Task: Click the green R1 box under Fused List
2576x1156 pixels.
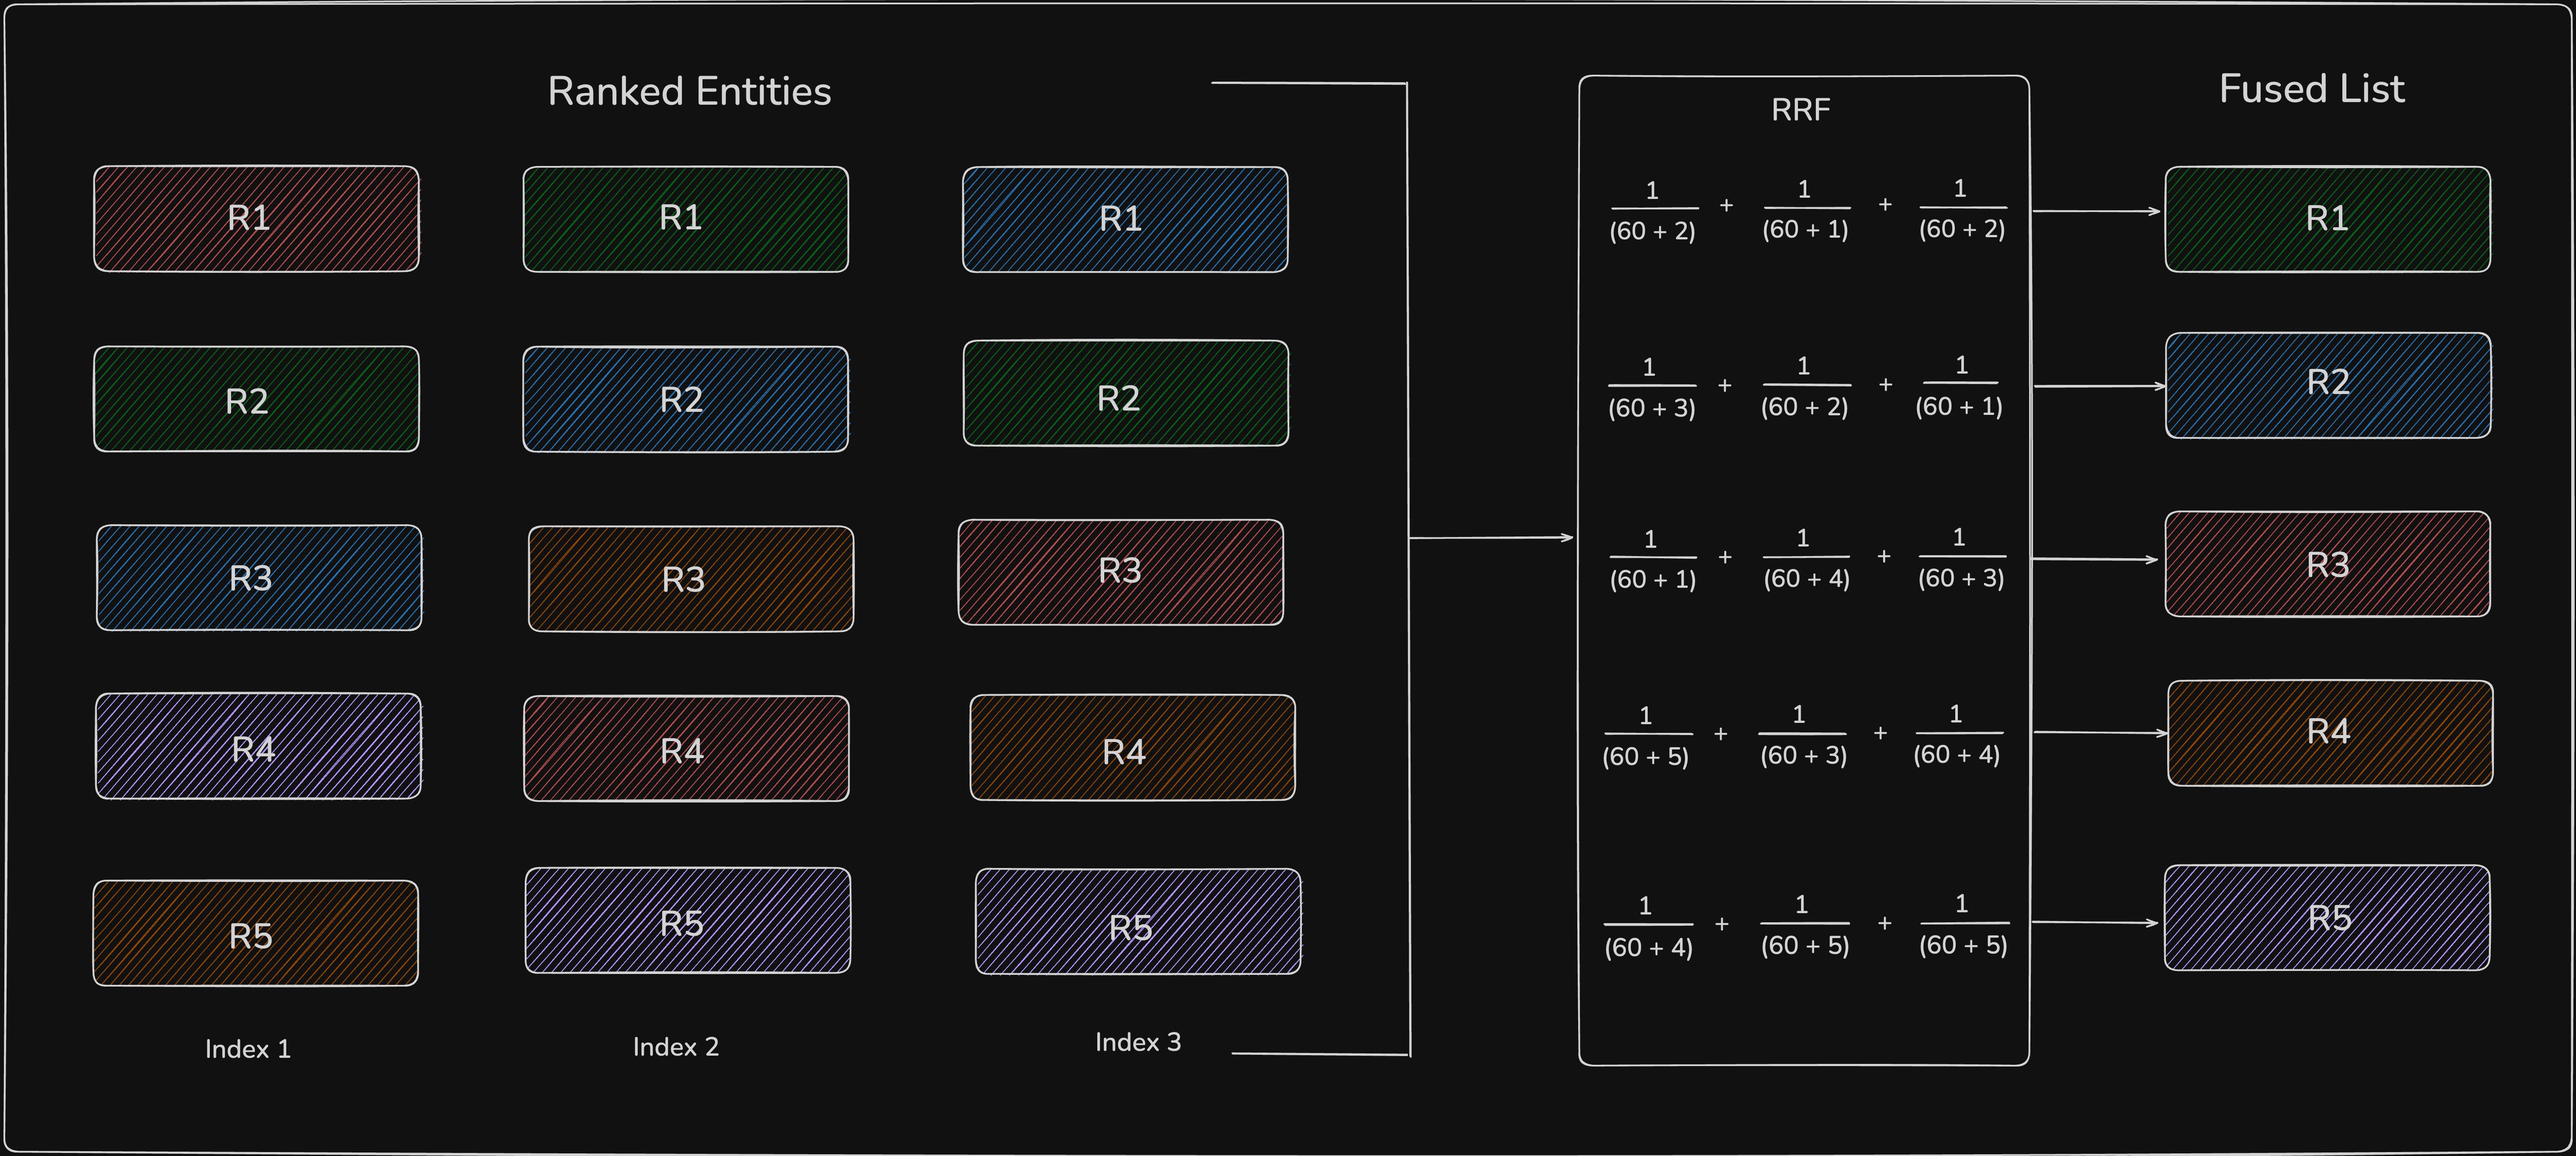Action: tap(2327, 219)
